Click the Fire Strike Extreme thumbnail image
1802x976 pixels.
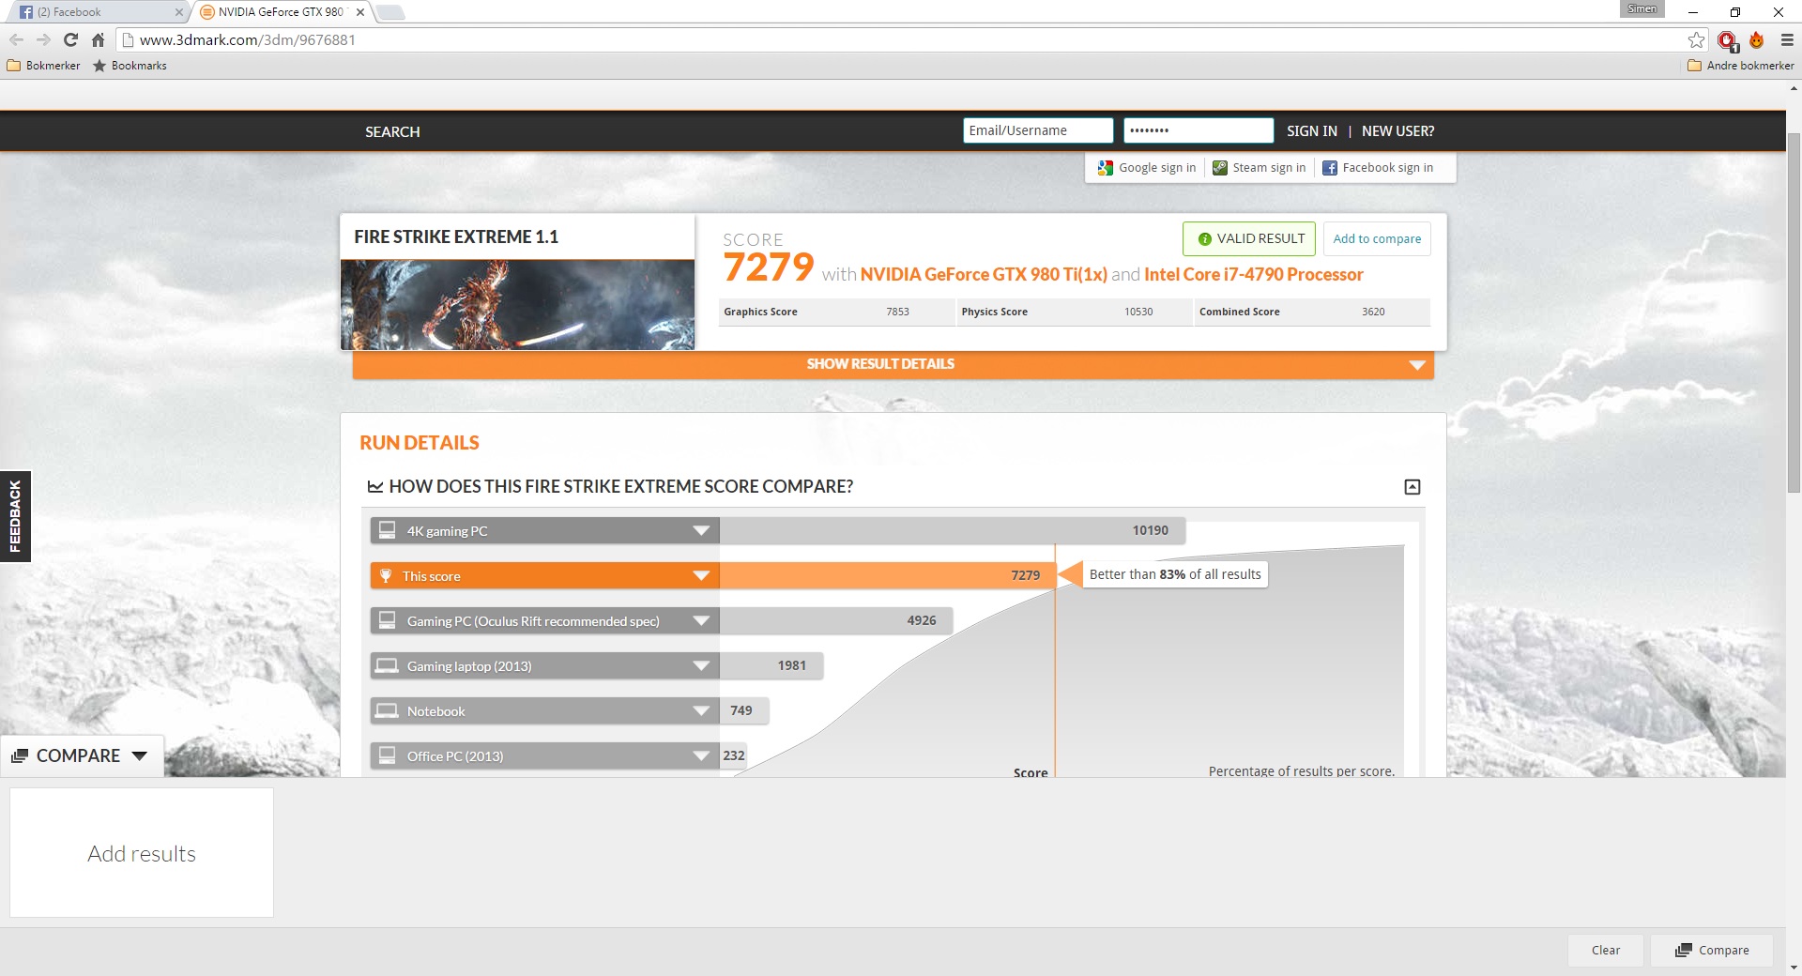(517, 305)
